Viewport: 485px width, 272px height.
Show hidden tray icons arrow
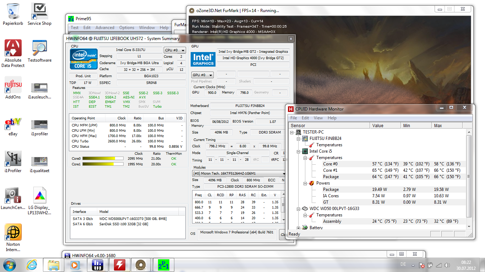tap(414, 265)
